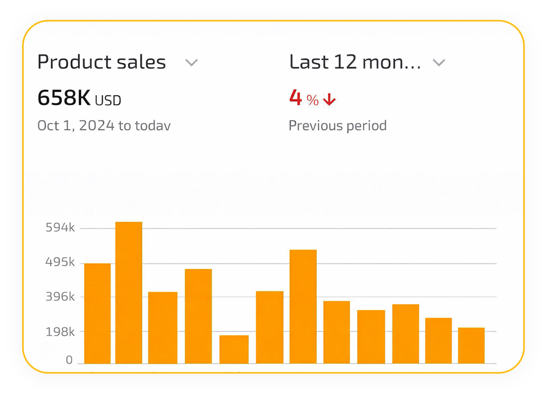547x398 pixels.
Task: Click the 594k y-axis label
Action: click(60, 228)
